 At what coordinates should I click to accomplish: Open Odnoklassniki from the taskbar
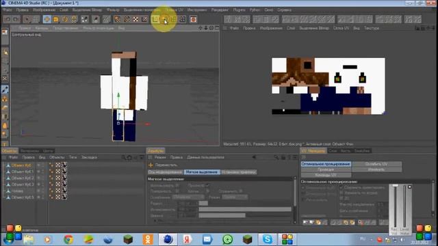148,240
